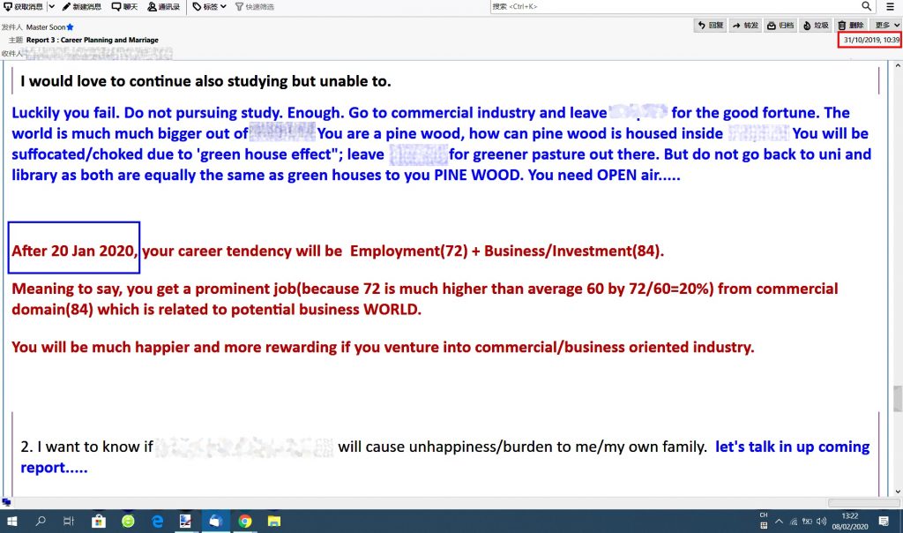Screen dimensions: 903x533
Task: Open the hamburger application menu
Action: pyautogui.click(x=890, y=6)
